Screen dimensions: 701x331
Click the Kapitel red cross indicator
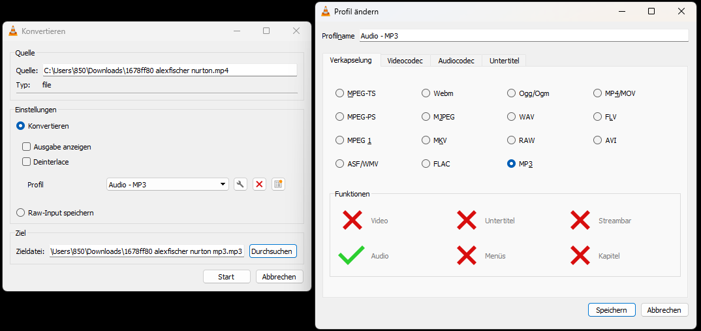580,256
